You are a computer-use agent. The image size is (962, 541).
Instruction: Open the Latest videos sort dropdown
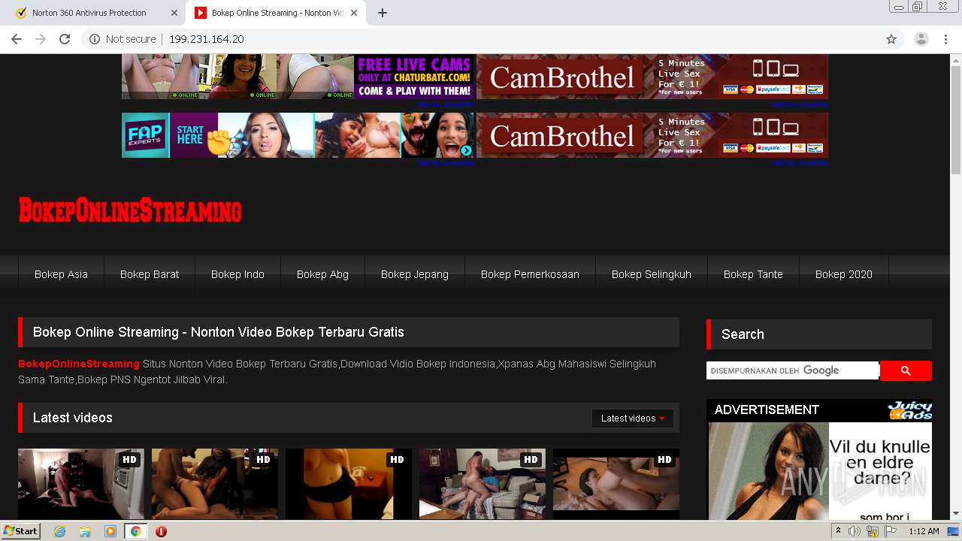[x=633, y=419]
